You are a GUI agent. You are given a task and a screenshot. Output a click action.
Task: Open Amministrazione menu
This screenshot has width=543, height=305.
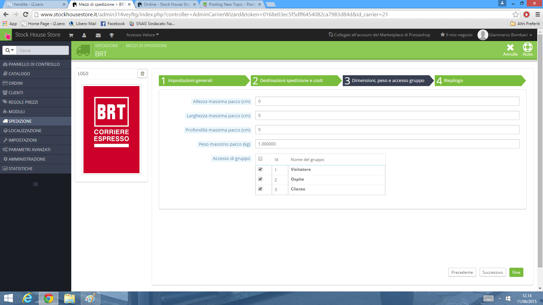pos(36,159)
